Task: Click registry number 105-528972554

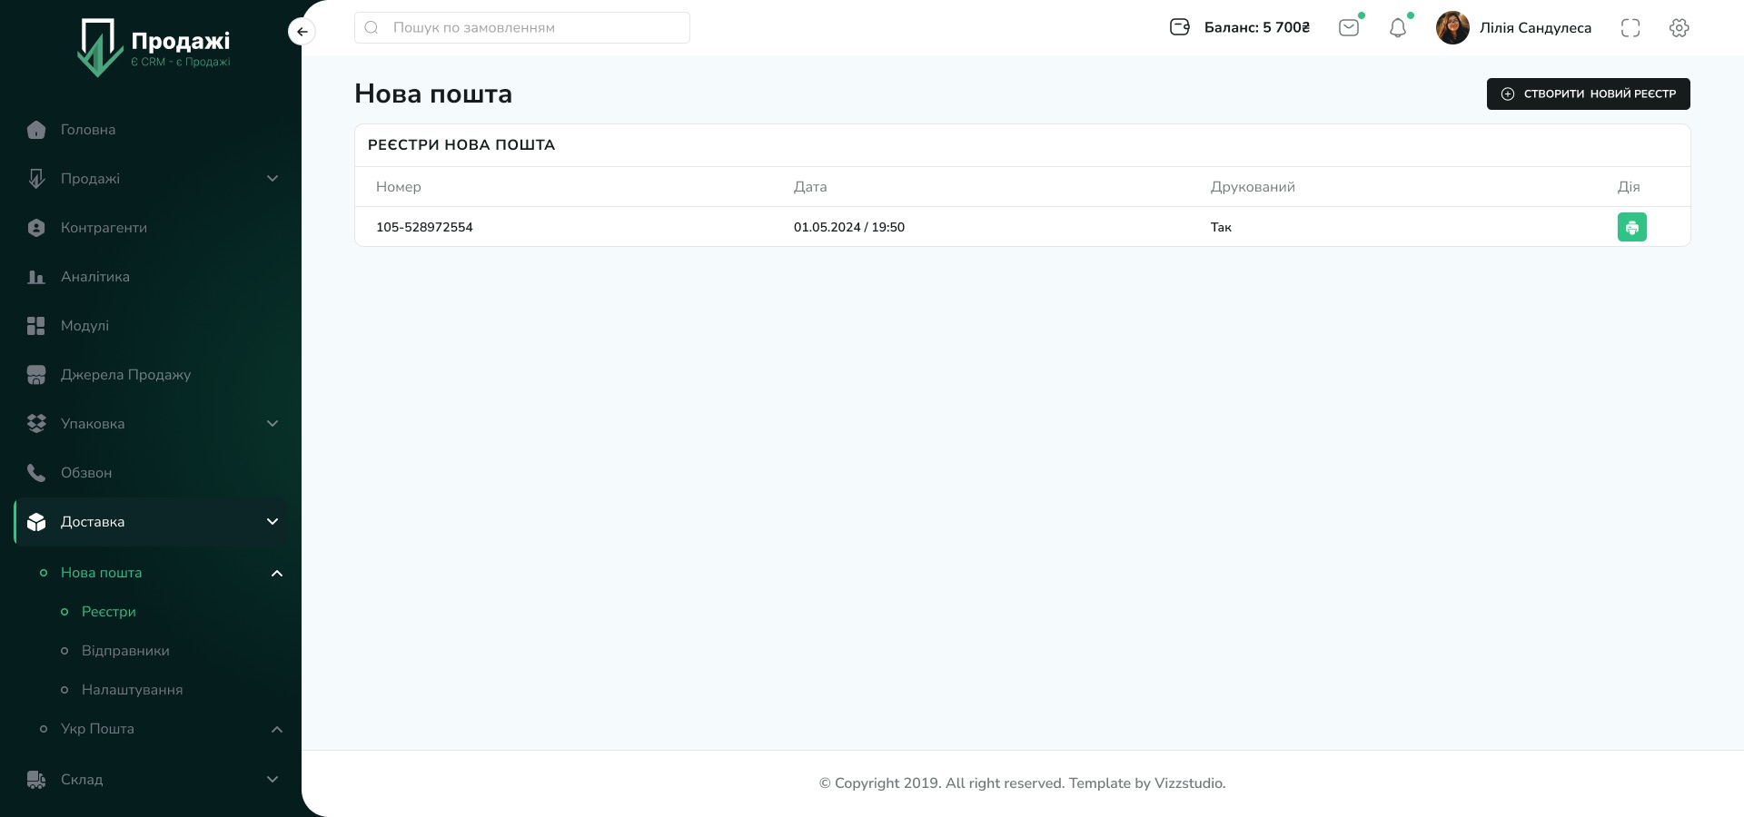Action: [424, 227]
